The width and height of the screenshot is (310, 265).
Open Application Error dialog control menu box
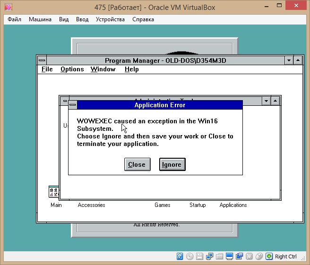[x=73, y=105]
